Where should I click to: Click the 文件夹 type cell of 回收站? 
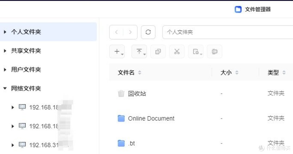276,93
